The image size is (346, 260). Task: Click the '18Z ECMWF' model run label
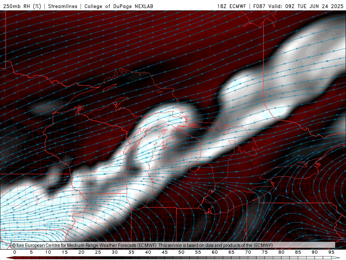pyautogui.click(x=231, y=6)
